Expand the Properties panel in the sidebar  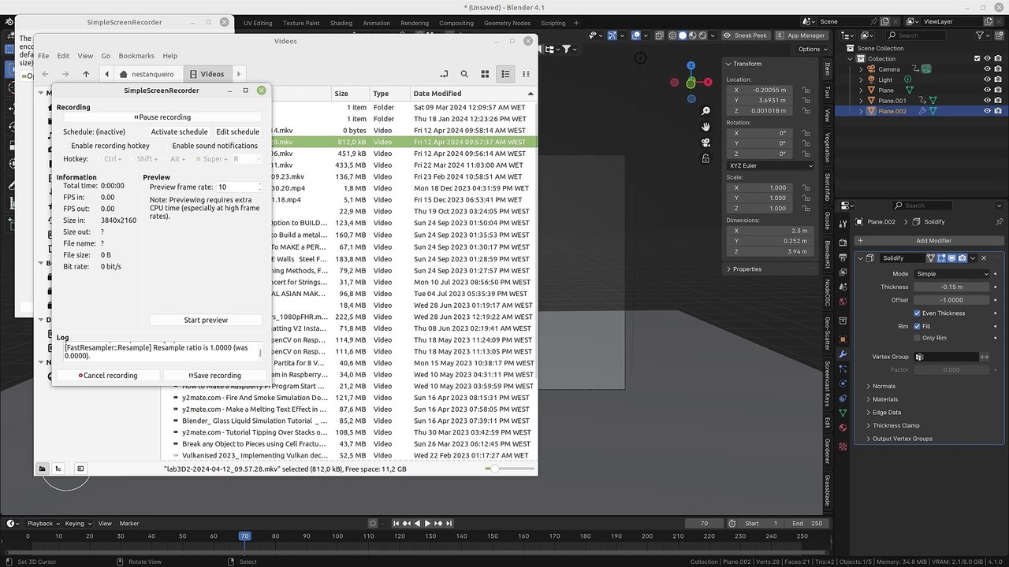(746, 269)
